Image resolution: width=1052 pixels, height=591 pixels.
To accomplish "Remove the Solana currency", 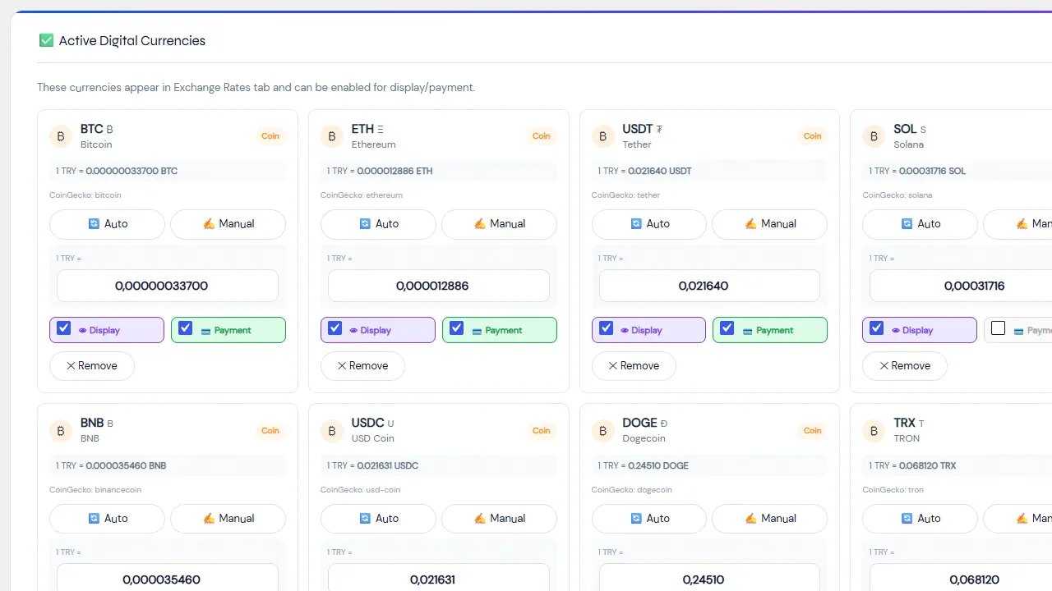I will coord(905,366).
